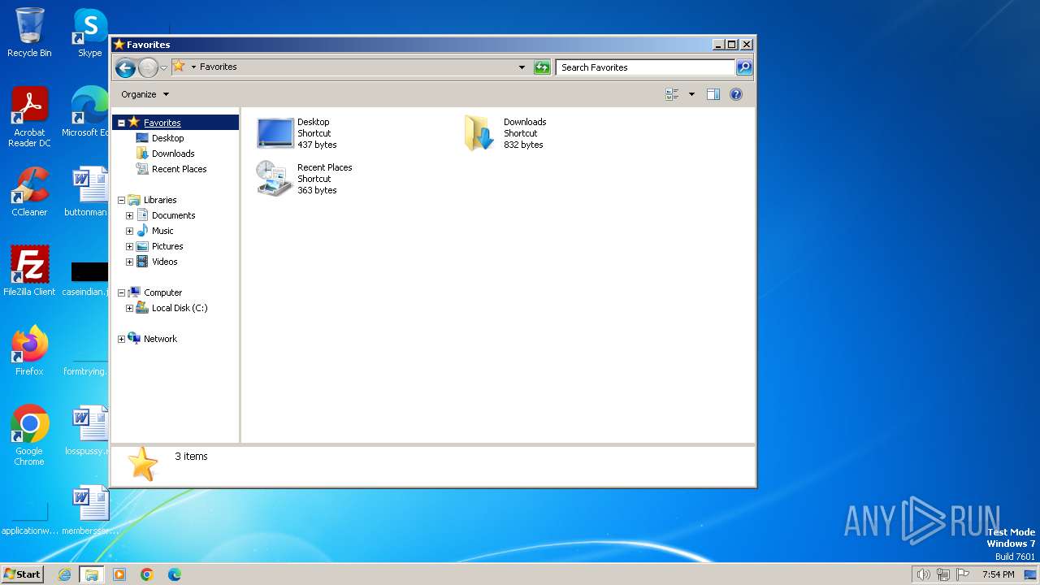Click the Forward navigation arrow
Screen dimensions: 1040x585
(148, 67)
